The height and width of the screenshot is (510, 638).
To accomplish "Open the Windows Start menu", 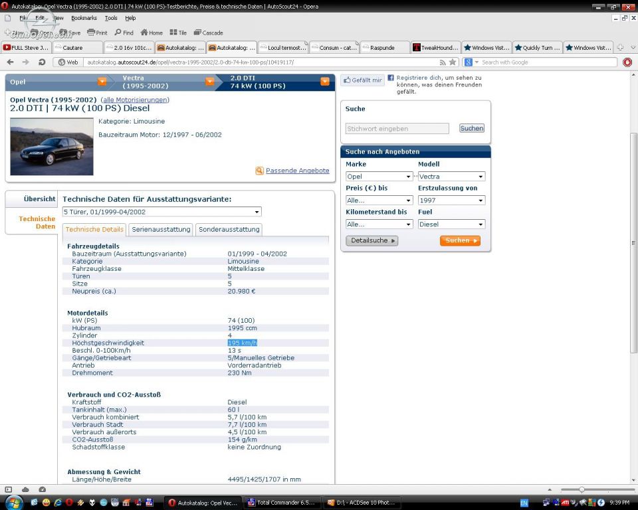I will click(x=13, y=503).
